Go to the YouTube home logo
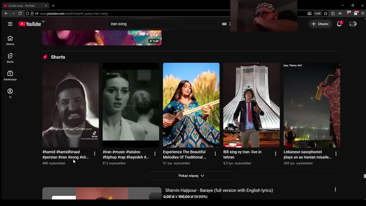The width and height of the screenshot is (366, 206). click(x=30, y=24)
